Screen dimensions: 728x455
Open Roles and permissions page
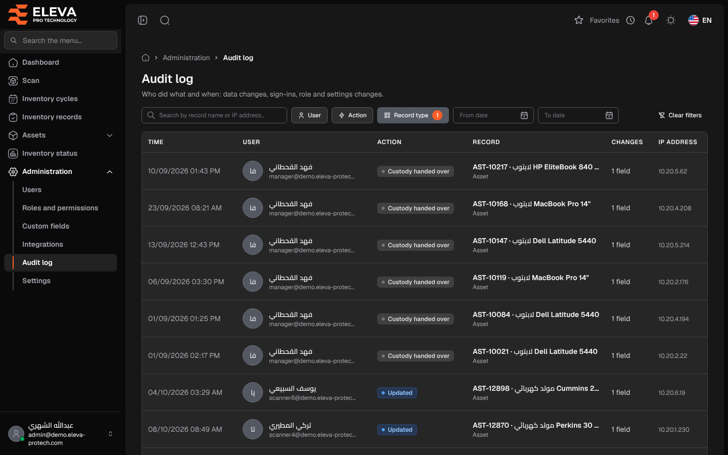click(60, 208)
